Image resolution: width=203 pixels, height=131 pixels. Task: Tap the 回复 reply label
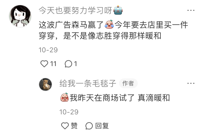pos(102,126)
